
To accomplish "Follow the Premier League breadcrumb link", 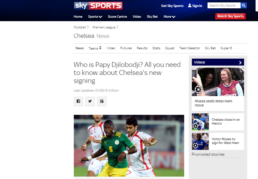I will pyautogui.click(x=104, y=27).
